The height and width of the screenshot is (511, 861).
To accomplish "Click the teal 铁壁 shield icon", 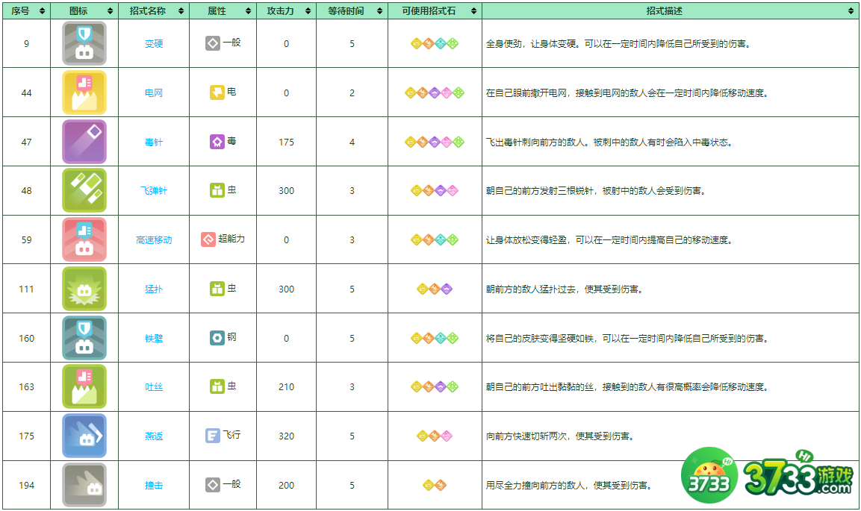I will coord(81,338).
